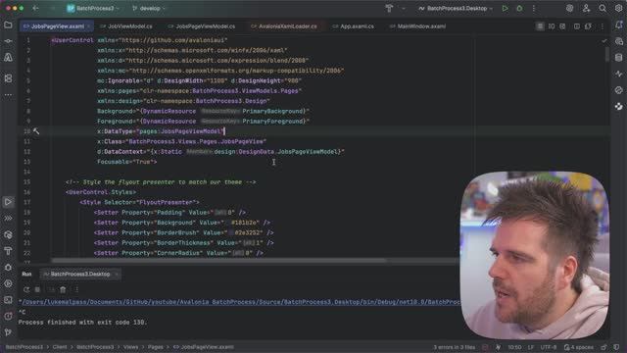Click the editor vertical scrollbar thumb

coord(607,54)
